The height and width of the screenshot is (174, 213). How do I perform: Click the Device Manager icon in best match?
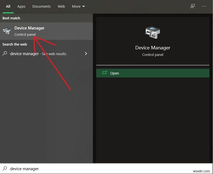click(7, 31)
